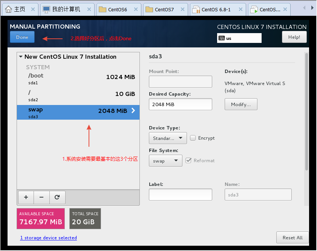Viewport: 317px width, 251px height.
Task: Click the SYSTEM group heading
Action: [x=38, y=67]
